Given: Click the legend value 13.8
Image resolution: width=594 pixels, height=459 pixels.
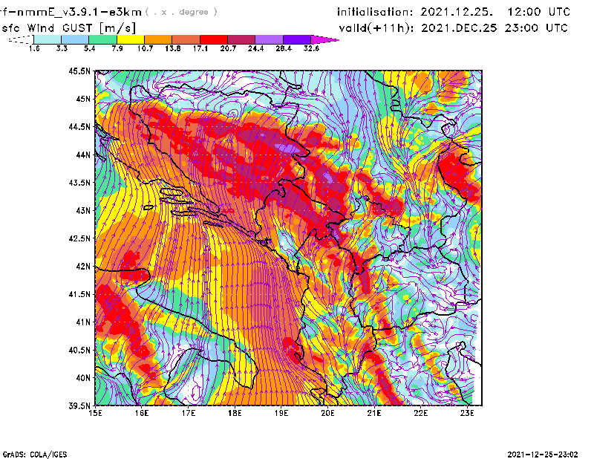Looking at the screenshot, I should tap(173, 48).
